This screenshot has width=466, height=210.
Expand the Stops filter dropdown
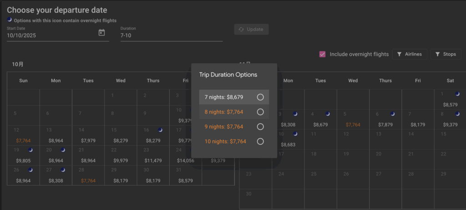445,54
